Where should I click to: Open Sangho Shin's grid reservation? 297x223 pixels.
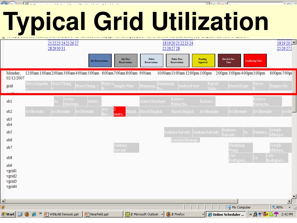(x=126, y=86)
